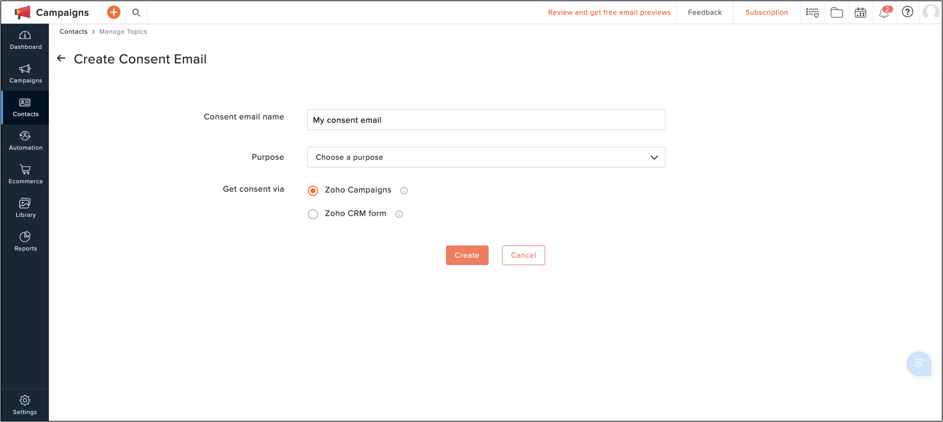Image resolution: width=943 pixels, height=422 pixels.
Task: Open the folder icon in header
Action: click(837, 12)
